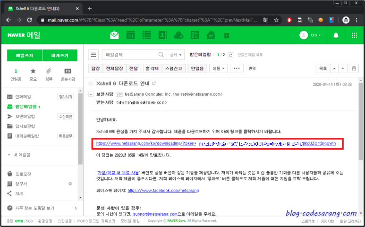Open 임시보관함 drafts folder
Image resolution: width=365 pixels, height=227 pixels.
coord(25,126)
